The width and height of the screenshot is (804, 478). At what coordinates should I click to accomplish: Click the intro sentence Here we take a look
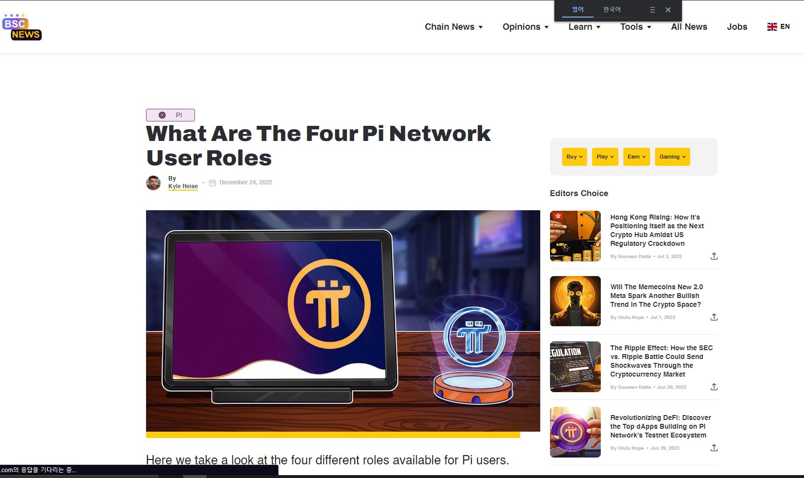pos(327,460)
